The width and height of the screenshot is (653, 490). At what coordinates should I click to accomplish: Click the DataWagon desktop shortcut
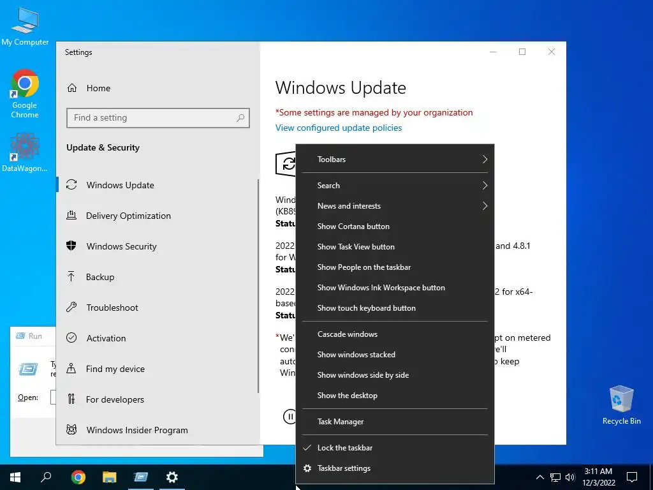coord(25,152)
